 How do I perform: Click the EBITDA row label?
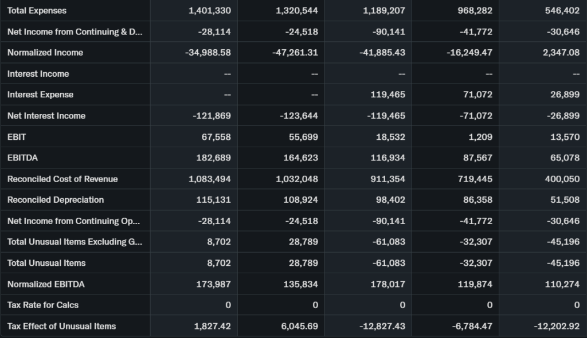[x=23, y=158]
